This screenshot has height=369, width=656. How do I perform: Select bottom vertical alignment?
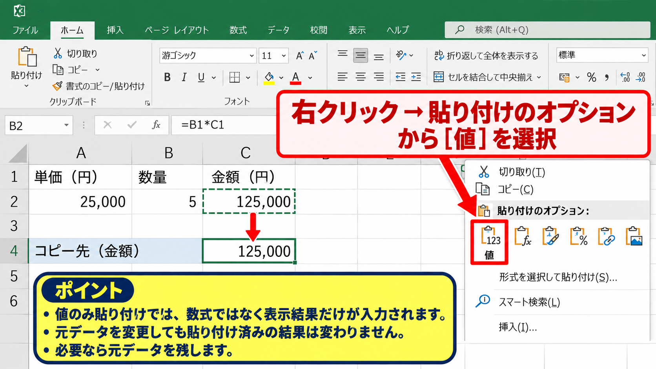[379, 57]
